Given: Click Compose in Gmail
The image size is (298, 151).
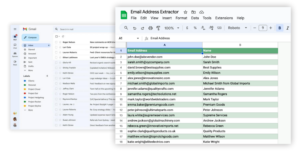Looking at the screenshot, I should [x=30, y=37].
